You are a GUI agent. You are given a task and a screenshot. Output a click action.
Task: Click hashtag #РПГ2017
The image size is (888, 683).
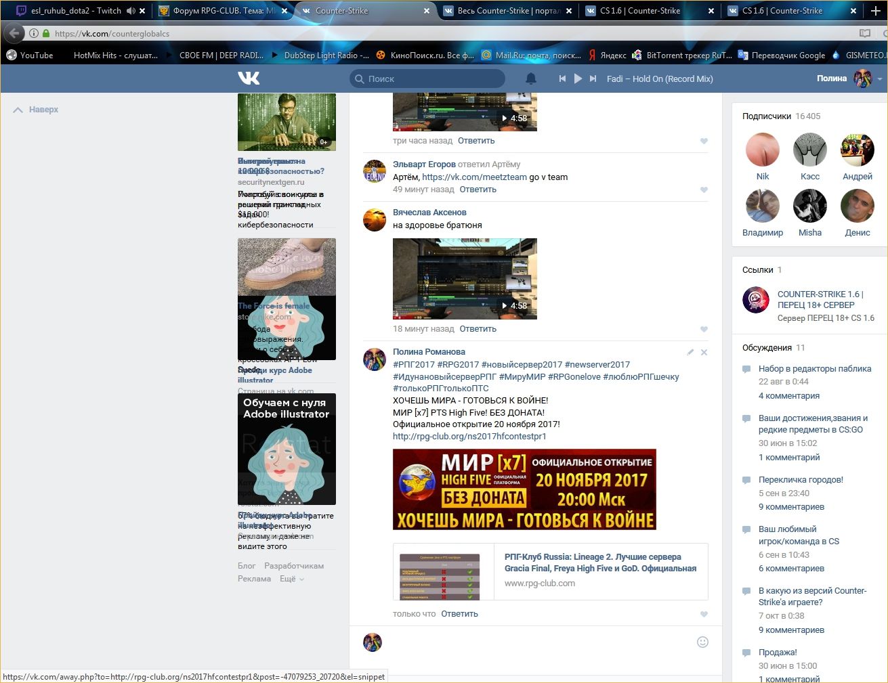click(414, 365)
